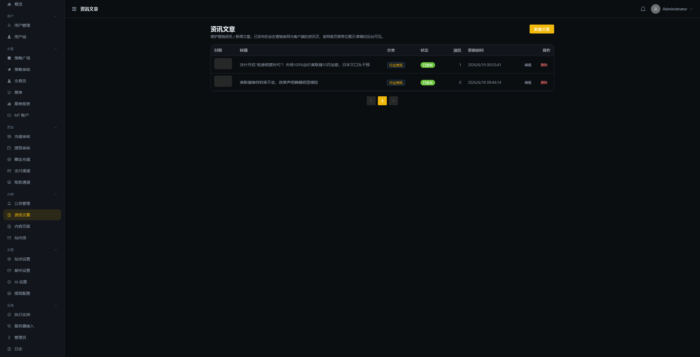Open 跟单 via its star icon
Screen dimensions: 700x357
[9, 92]
